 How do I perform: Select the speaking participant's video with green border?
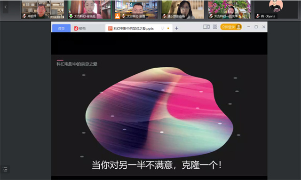point(89,9)
